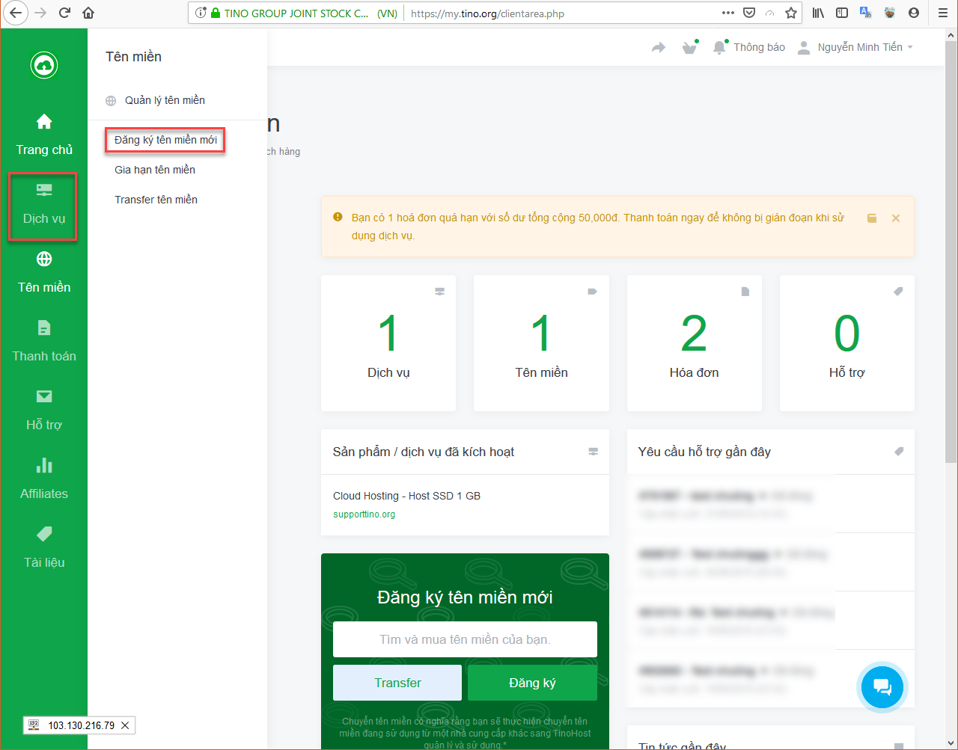Reload the page with the refresh button
Screen dimensions: 958x750
click(64, 13)
